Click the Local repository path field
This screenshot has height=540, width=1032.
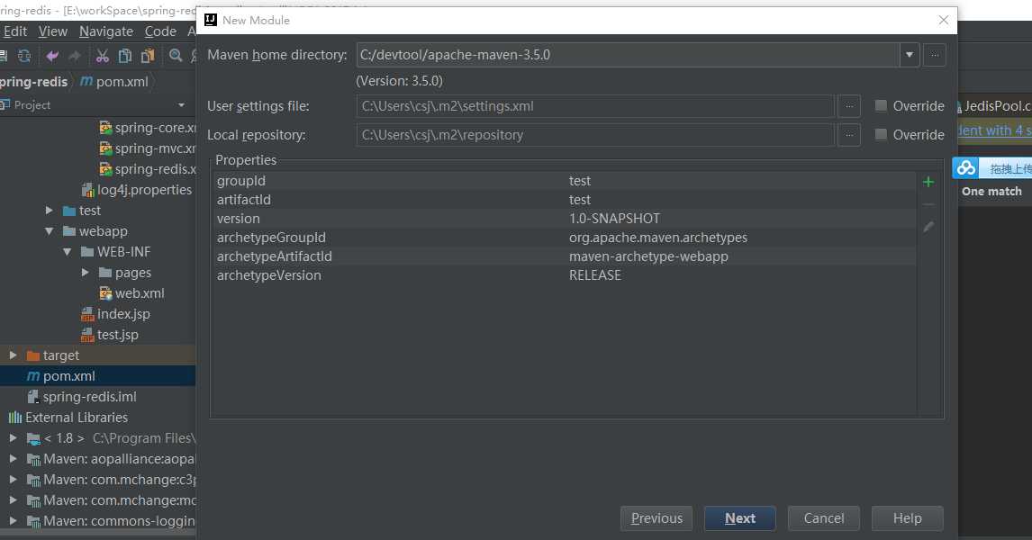pyautogui.click(x=595, y=135)
